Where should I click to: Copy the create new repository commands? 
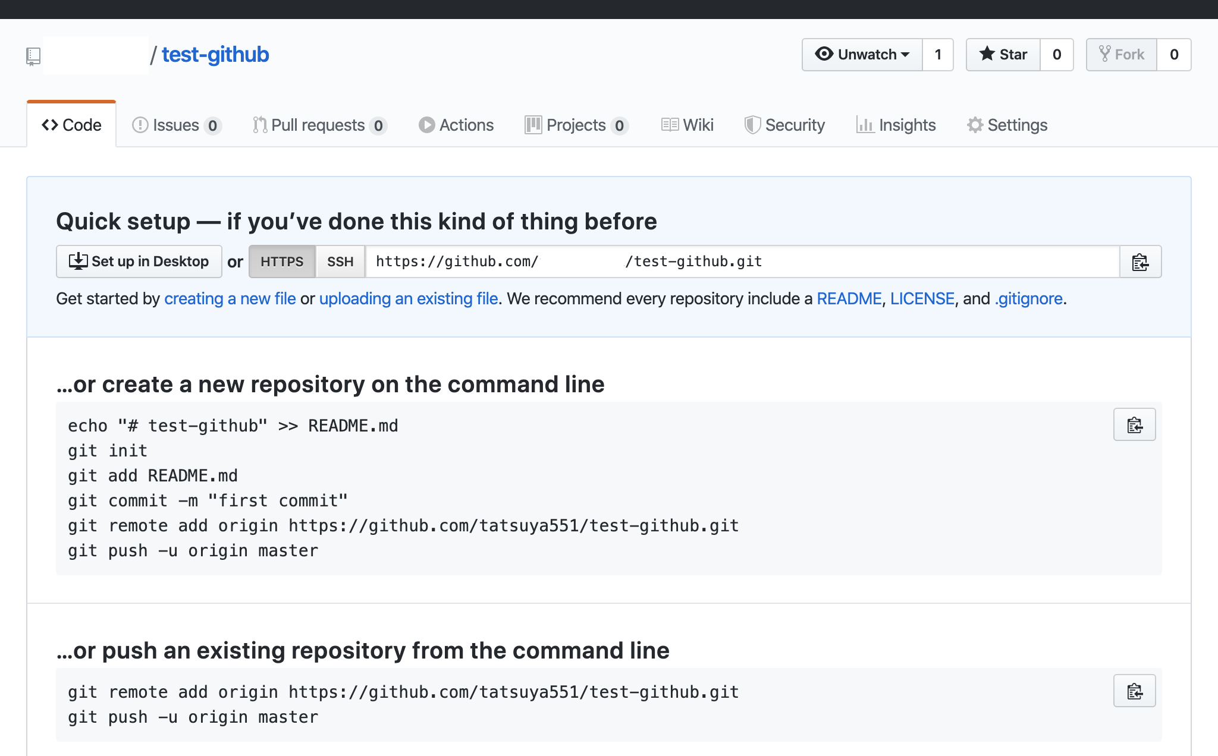1134,424
